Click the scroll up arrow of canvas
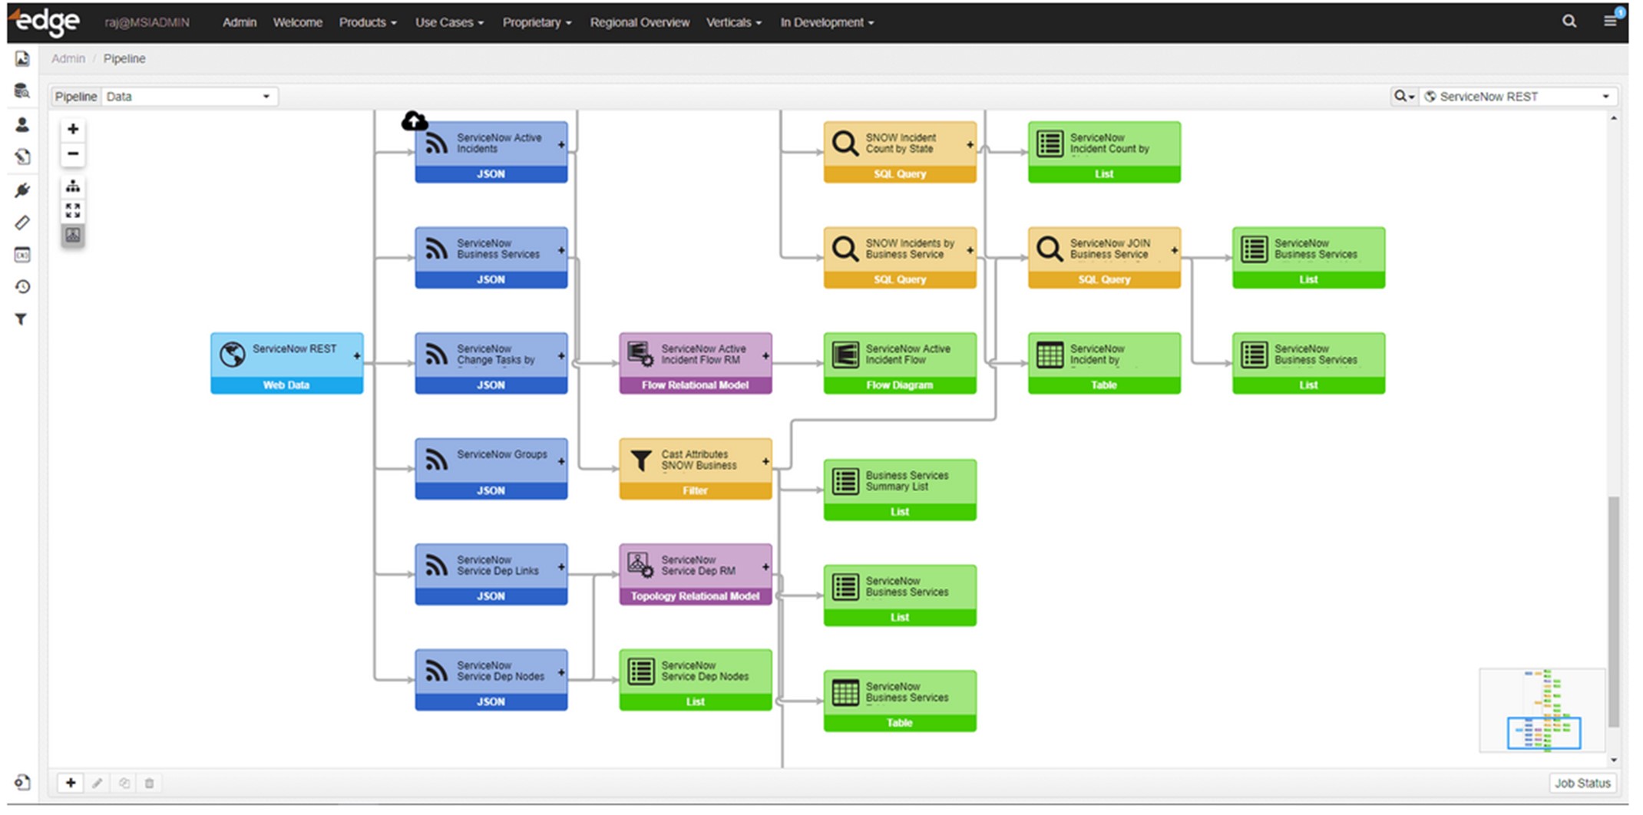This screenshot has width=1643, height=815. tap(1614, 118)
